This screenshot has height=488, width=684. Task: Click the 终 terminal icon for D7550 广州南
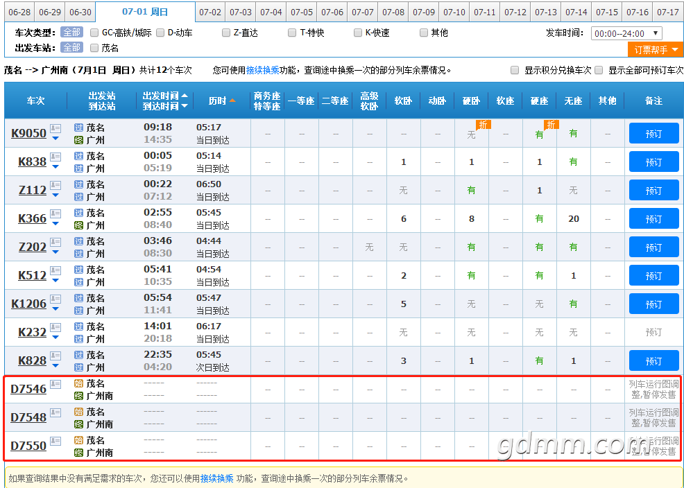click(78, 452)
